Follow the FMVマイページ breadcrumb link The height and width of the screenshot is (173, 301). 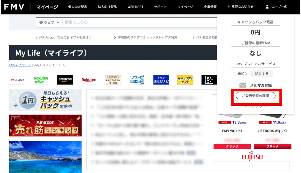click(20, 65)
